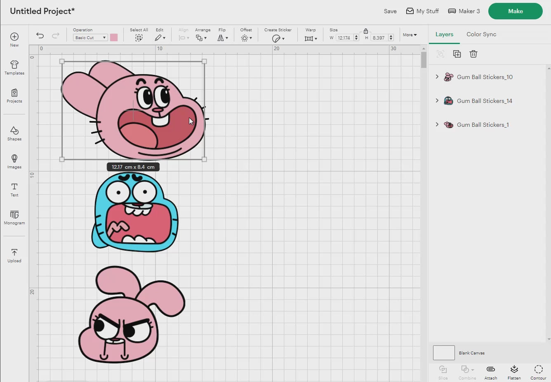This screenshot has height=382, width=551.
Task: Open the Templates panel
Action: click(14, 68)
